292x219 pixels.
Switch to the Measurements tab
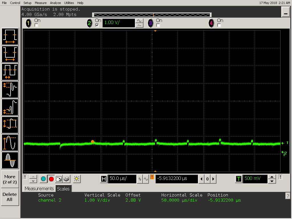point(39,189)
